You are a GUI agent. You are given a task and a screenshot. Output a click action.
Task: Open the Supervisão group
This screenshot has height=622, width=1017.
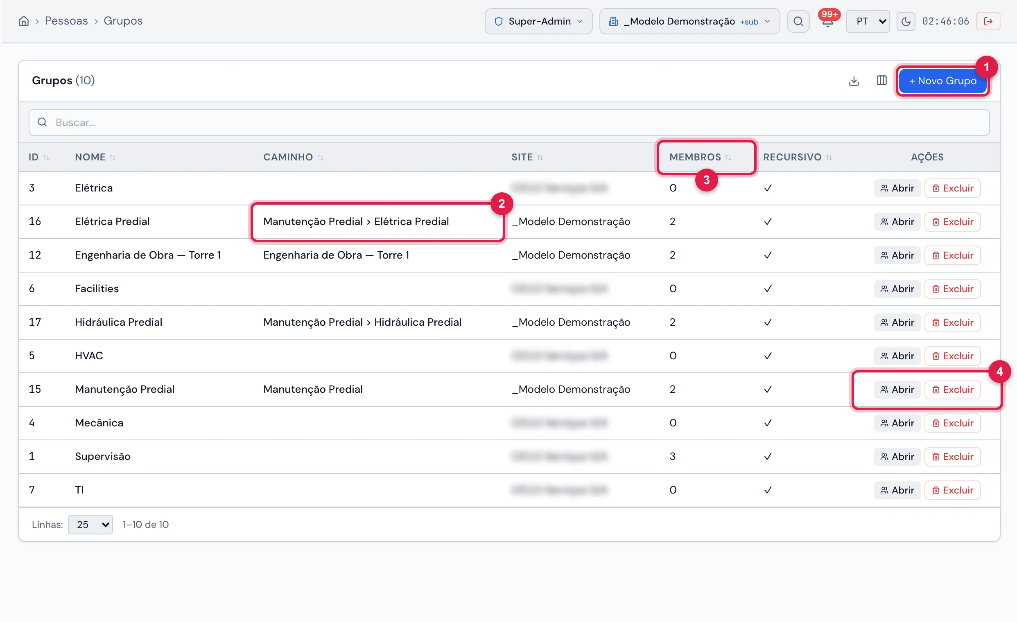tap(897, 457)
